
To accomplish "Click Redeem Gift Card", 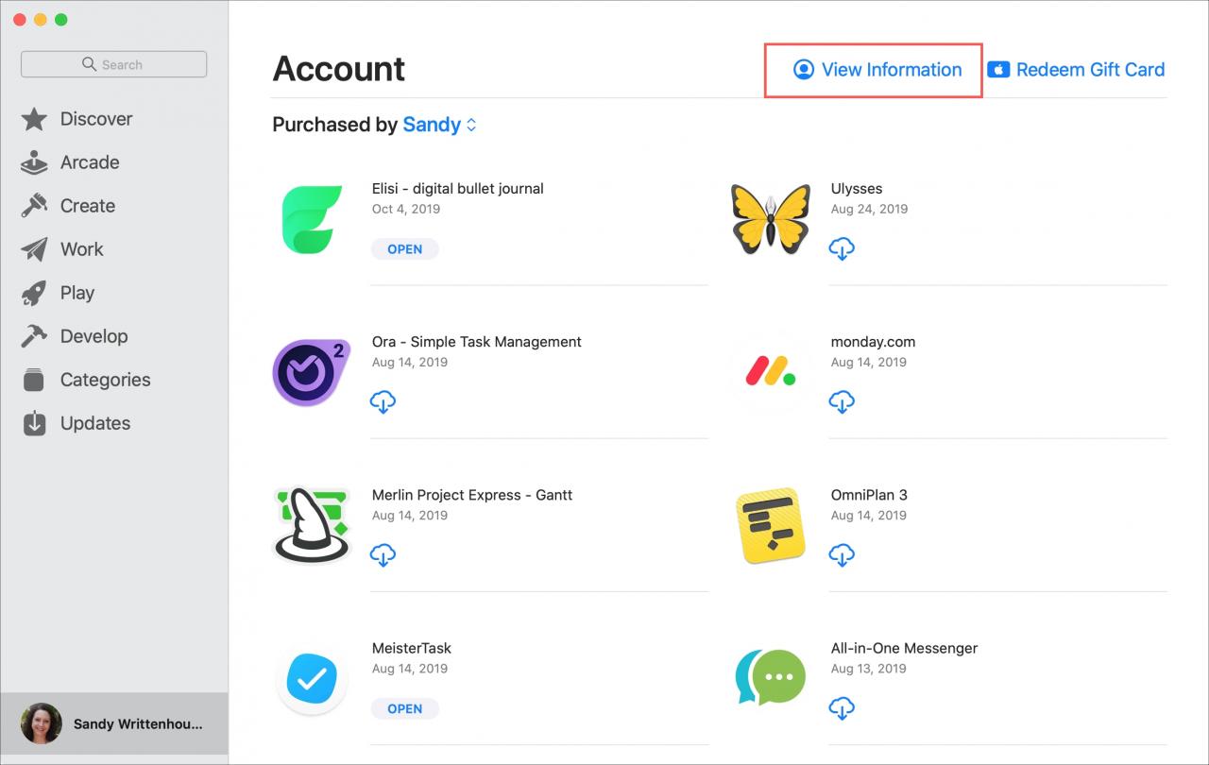I will click(x=1076, y=70).
